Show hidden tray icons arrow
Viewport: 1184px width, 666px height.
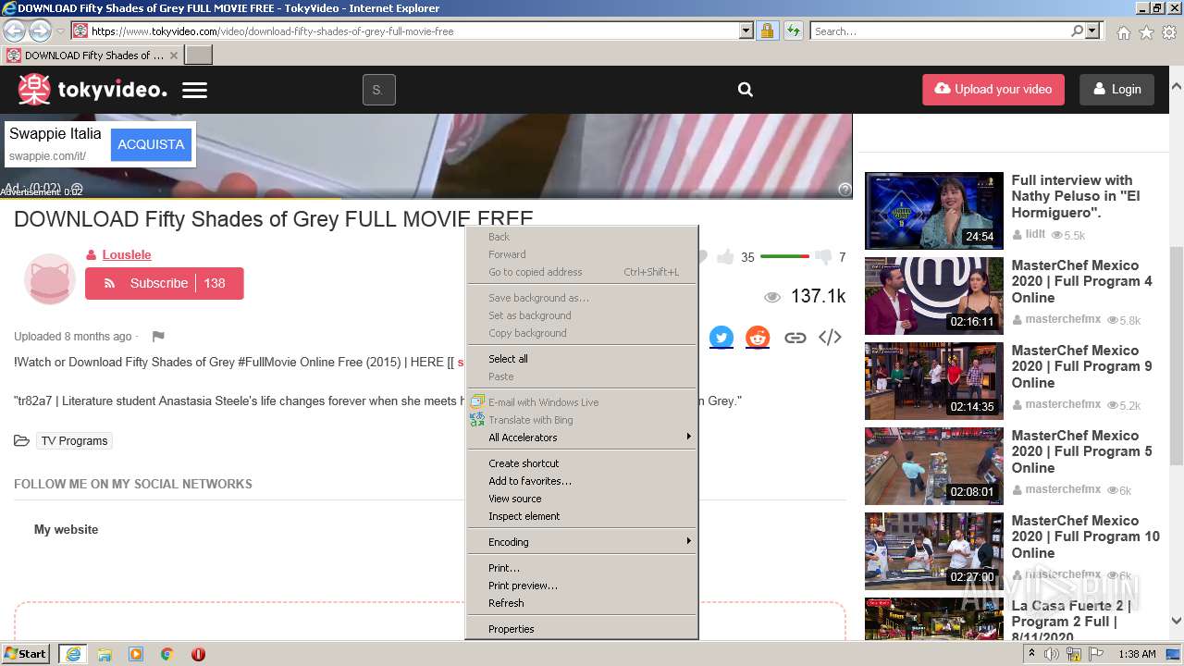click(1031, 654)
